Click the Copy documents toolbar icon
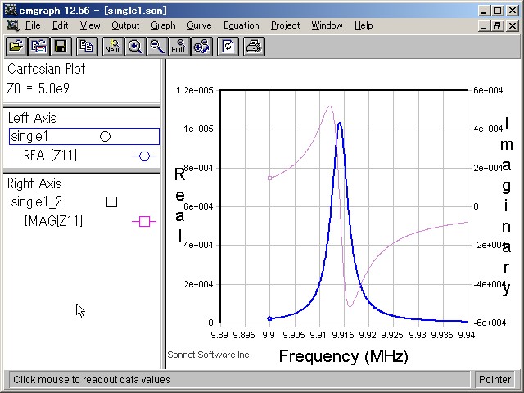Image resolution: width=524 pixels, height=393 pixels. [87, 47]
